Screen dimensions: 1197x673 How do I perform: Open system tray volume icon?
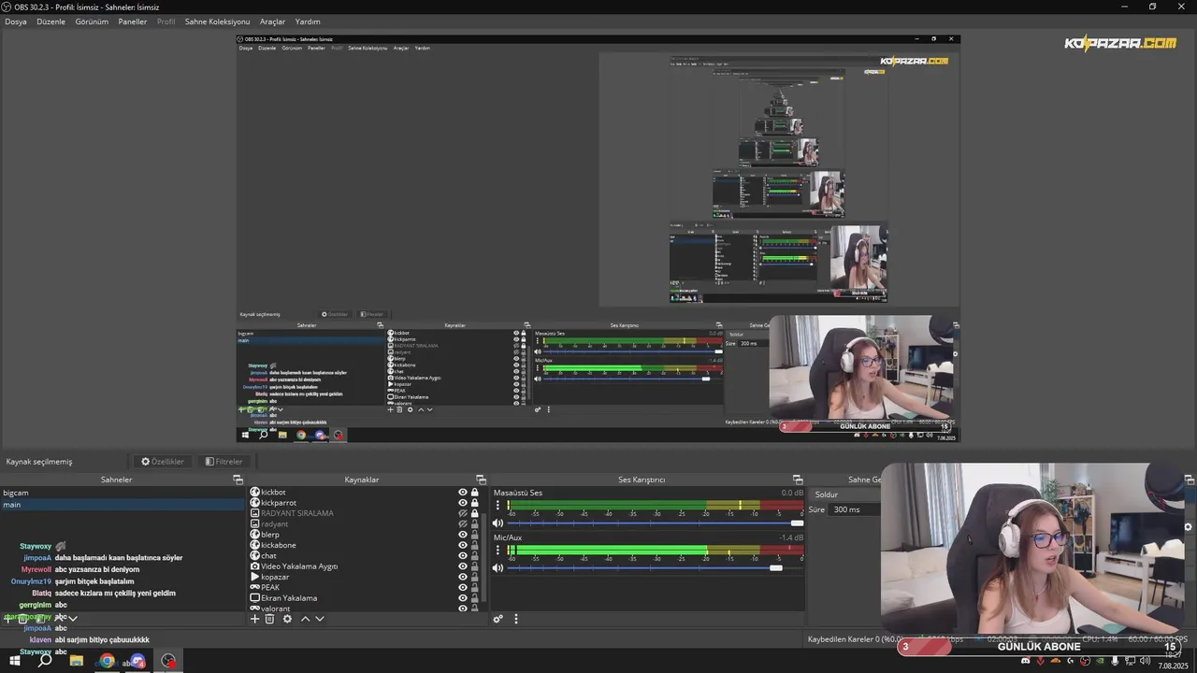1145,661
